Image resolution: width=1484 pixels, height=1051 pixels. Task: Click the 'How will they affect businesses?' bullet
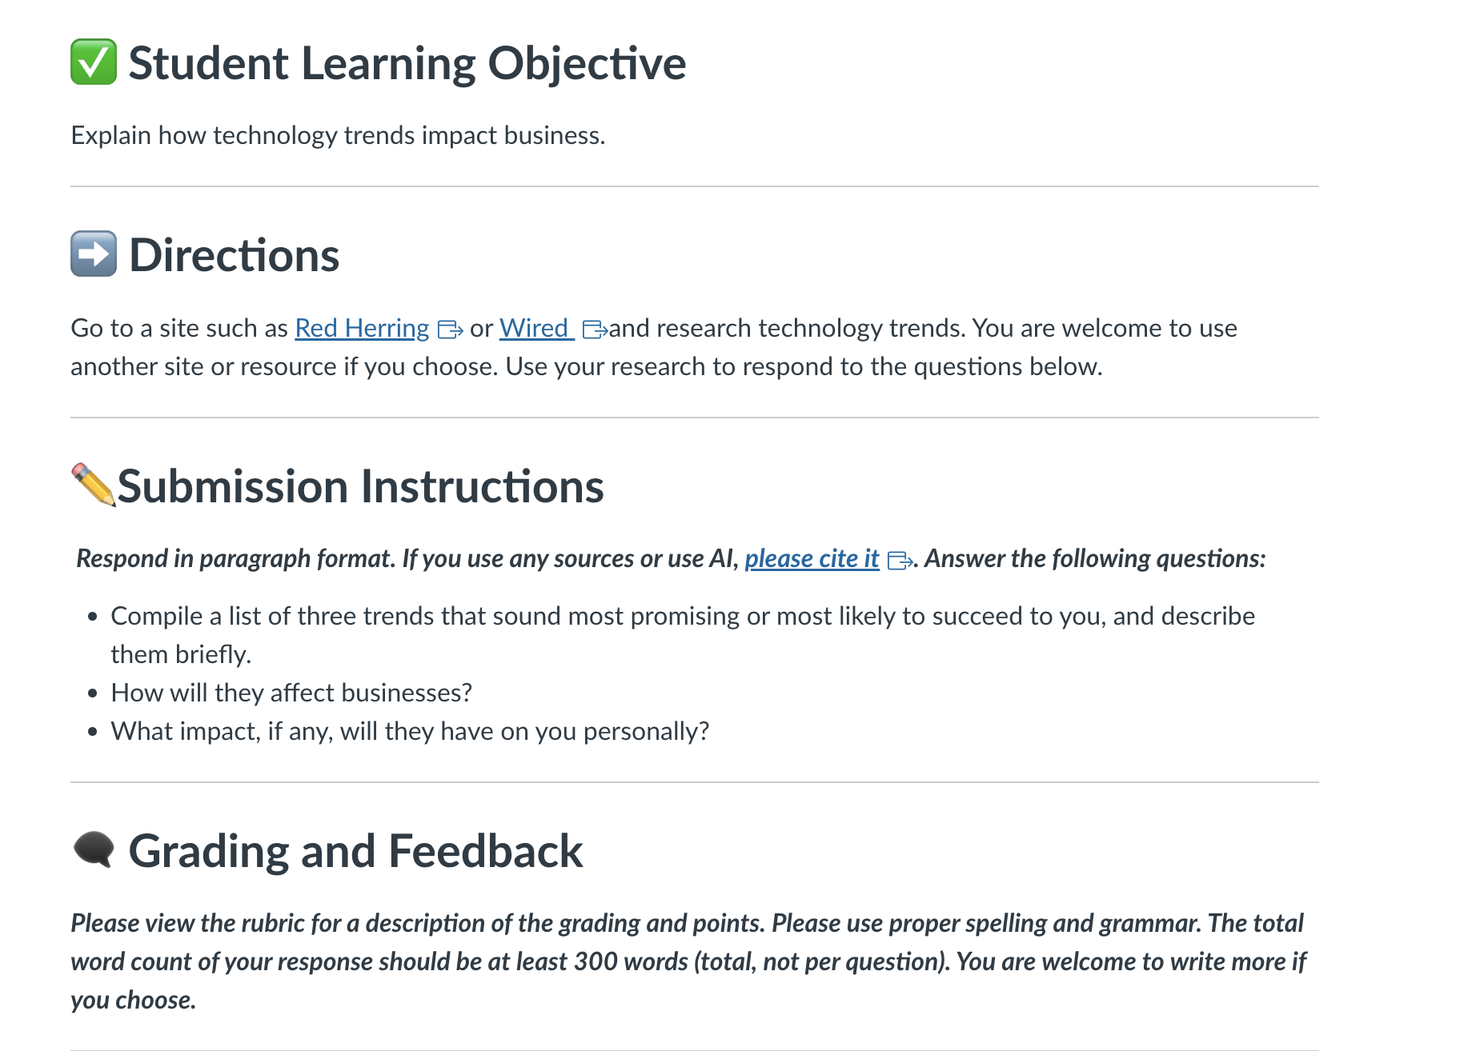point(291,693)
